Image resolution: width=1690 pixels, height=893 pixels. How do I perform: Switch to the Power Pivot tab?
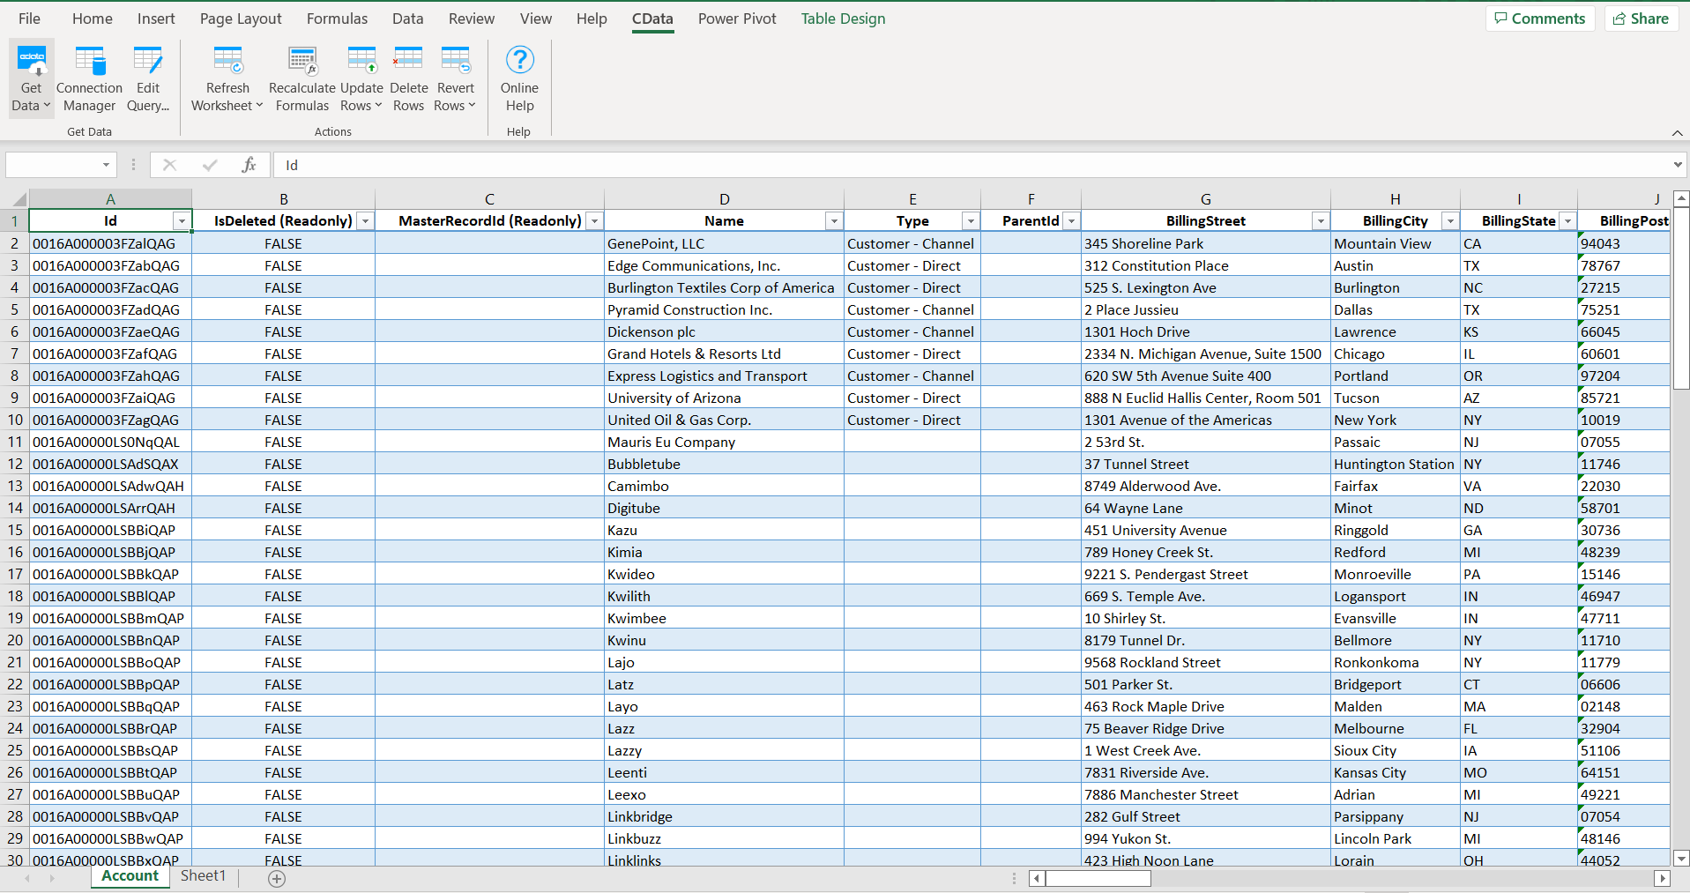point(737,19)
